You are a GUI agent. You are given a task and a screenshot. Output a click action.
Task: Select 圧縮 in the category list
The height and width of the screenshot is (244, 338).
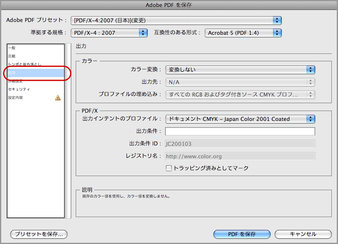coord(36,56)
